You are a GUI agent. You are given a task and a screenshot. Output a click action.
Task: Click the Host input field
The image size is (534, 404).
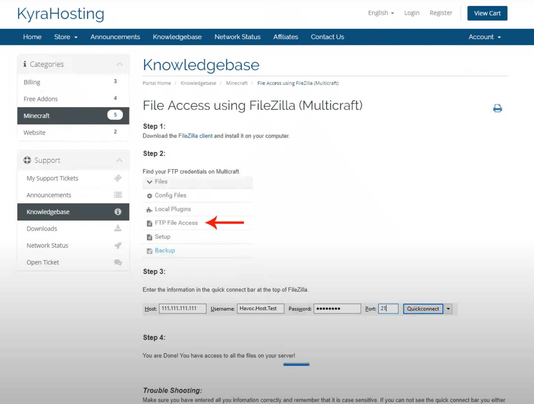pyautogui.click(x=183, y=309)
